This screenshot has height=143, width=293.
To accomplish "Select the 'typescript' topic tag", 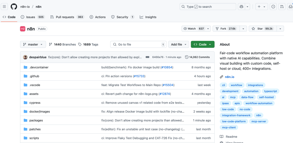I will (x=270, y=91).
